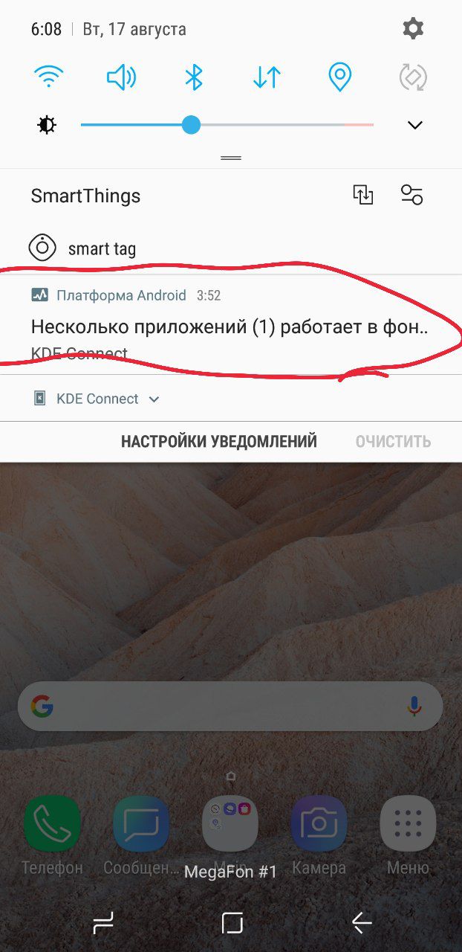This screenshot has height=952, width=462.
Task: Tap the Google voice search microphone
Action: (x=414, y=707)
